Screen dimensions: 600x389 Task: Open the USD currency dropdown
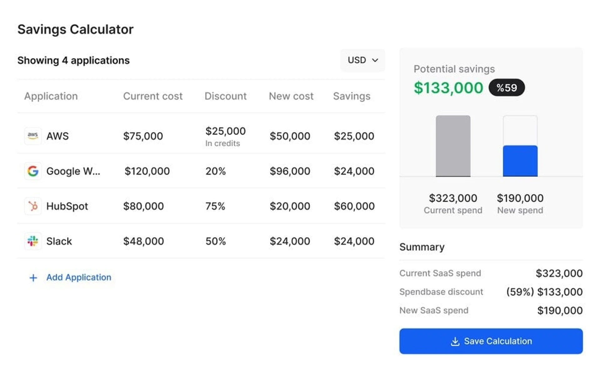tap(362, 60)
